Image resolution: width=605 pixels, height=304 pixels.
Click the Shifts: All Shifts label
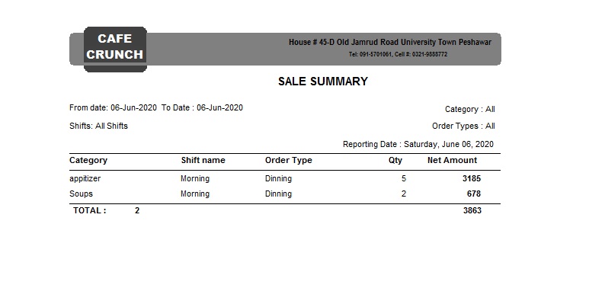click(98, 126)
